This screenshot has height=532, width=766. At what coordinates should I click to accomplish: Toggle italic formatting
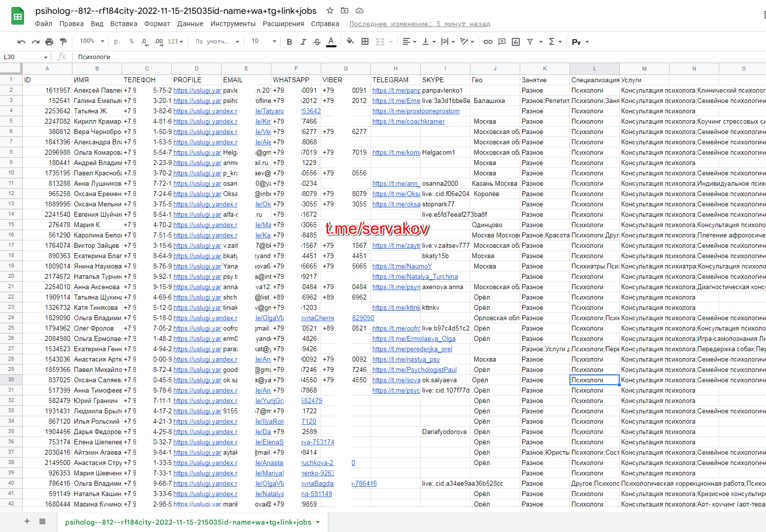pos(303,42)
